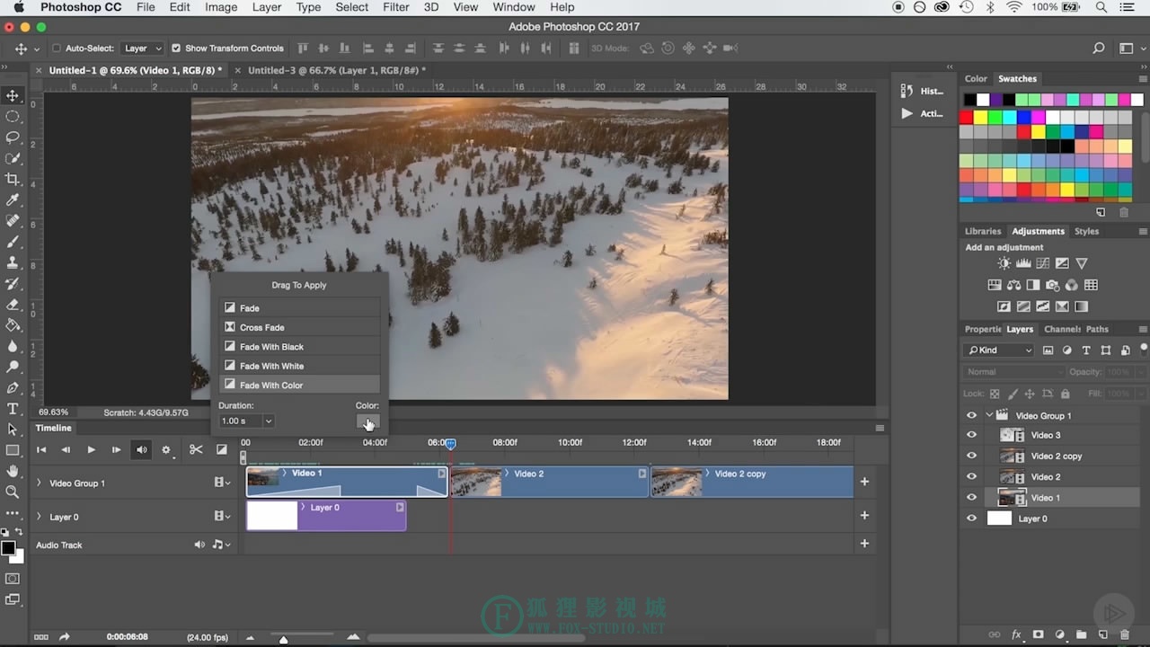The image size is (1150, 647).
Task: Open the Filter menu
Action: pos(396,7)
